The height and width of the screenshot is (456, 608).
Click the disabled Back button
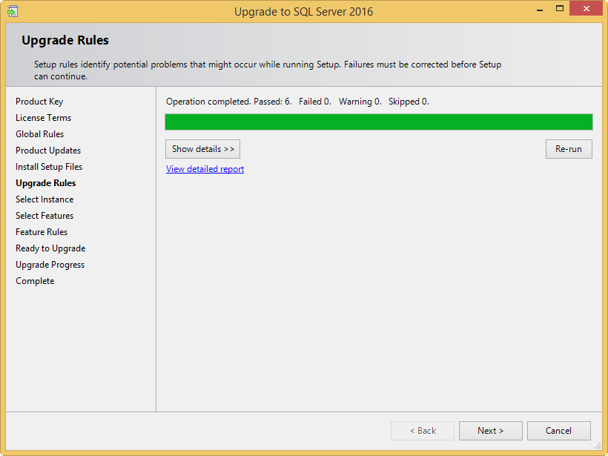(x=423, y=431)
